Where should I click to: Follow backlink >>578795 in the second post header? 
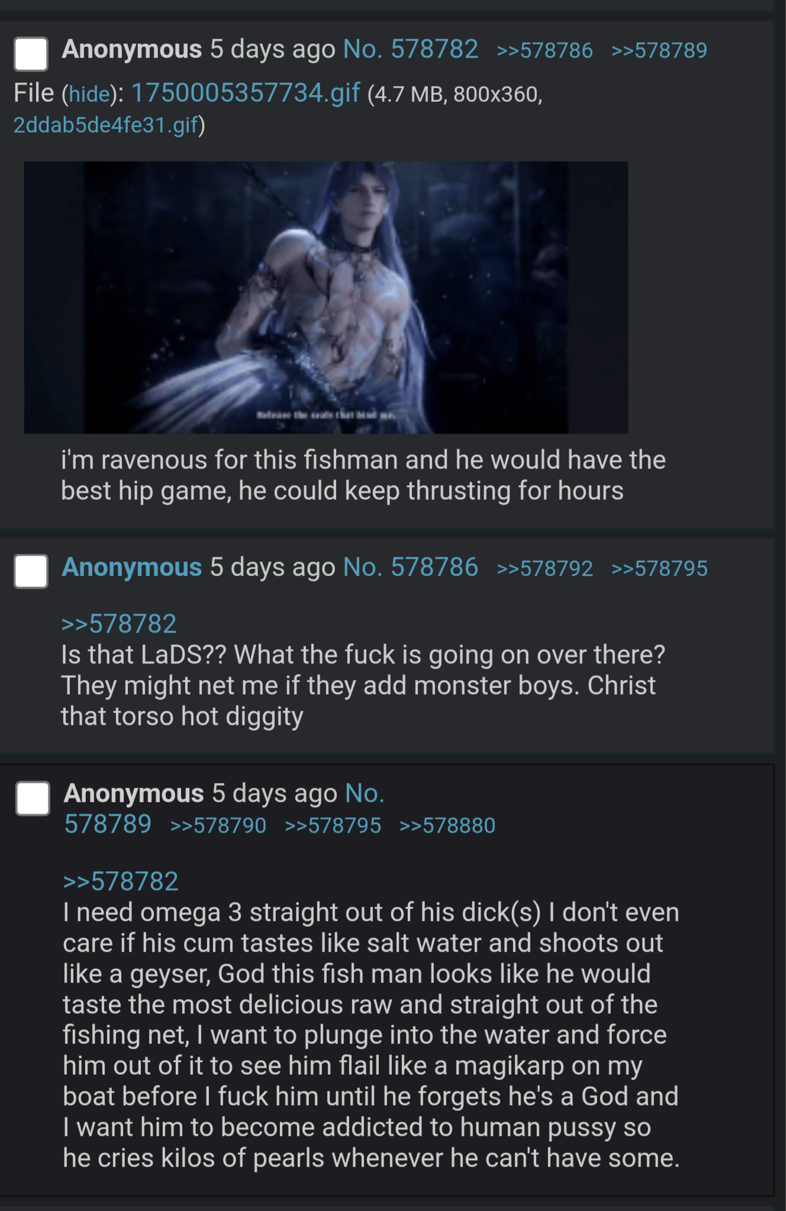point(659,569)
